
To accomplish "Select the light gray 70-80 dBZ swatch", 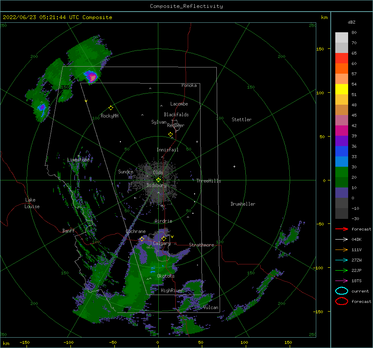I will (x=342, y=38).
